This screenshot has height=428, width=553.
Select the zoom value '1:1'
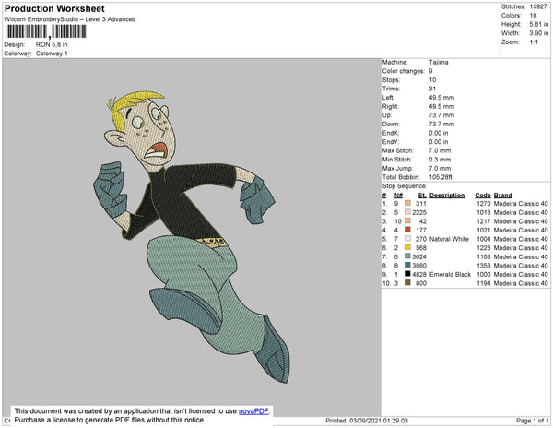point(534,42)
